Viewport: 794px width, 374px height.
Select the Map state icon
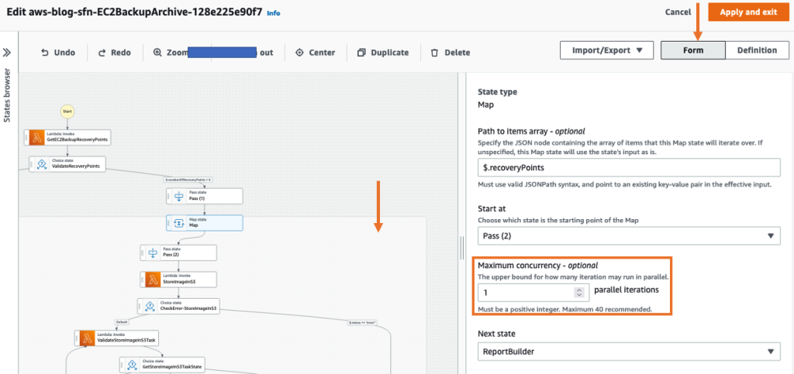179,223
